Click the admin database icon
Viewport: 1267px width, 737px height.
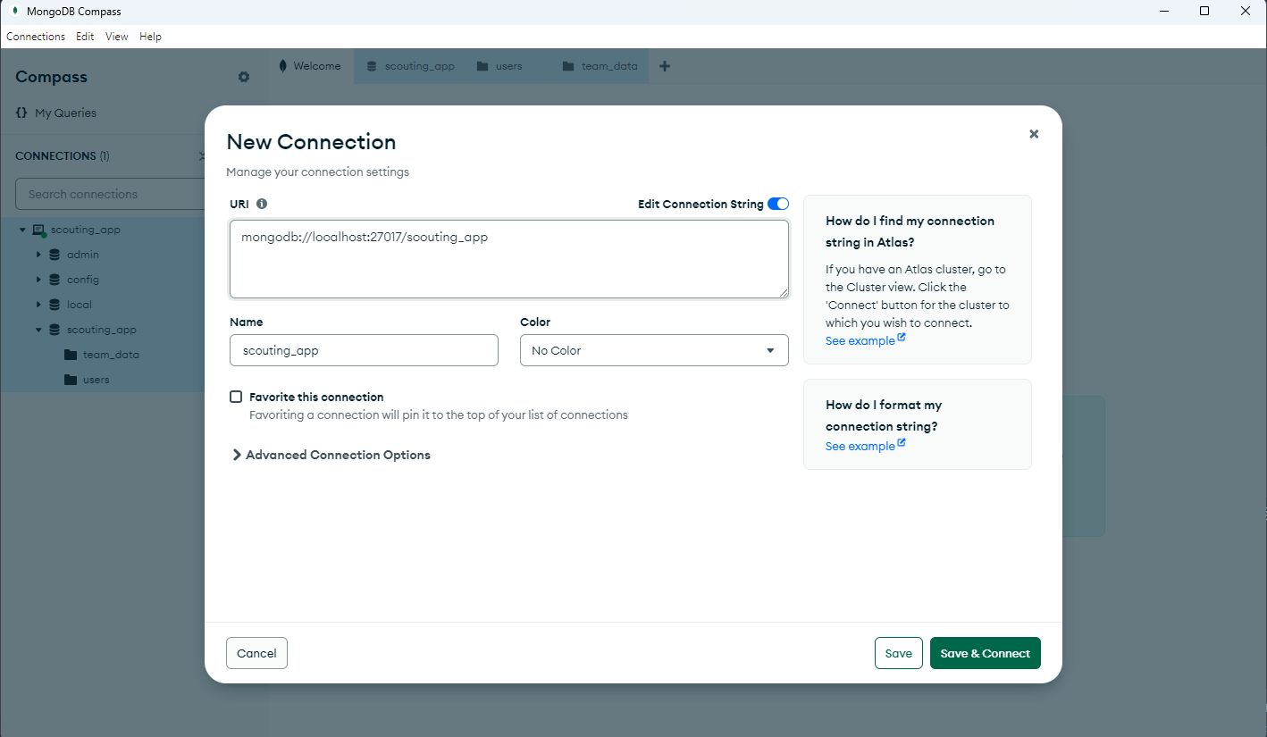tap(55, 255)
